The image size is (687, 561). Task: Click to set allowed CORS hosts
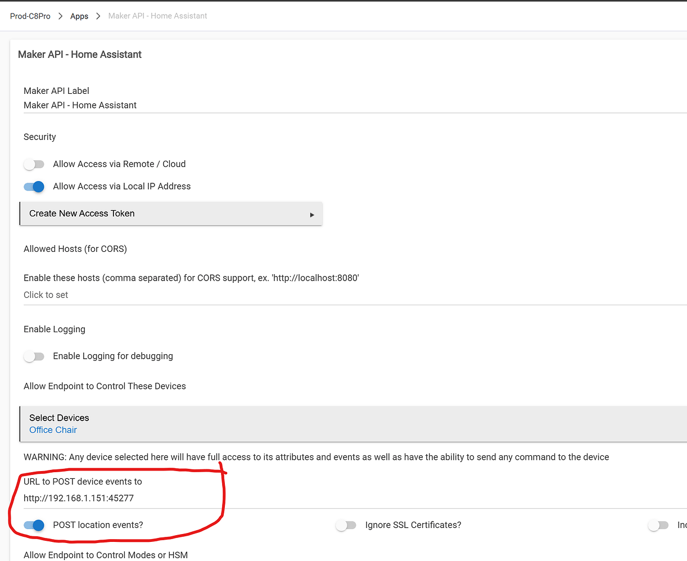[x=46, y=295]
